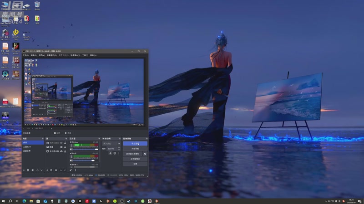The width and height of the screenshot is (364, 204).
Task: Toggle eye visibility of the display capture source
Action: coord(61,151)
